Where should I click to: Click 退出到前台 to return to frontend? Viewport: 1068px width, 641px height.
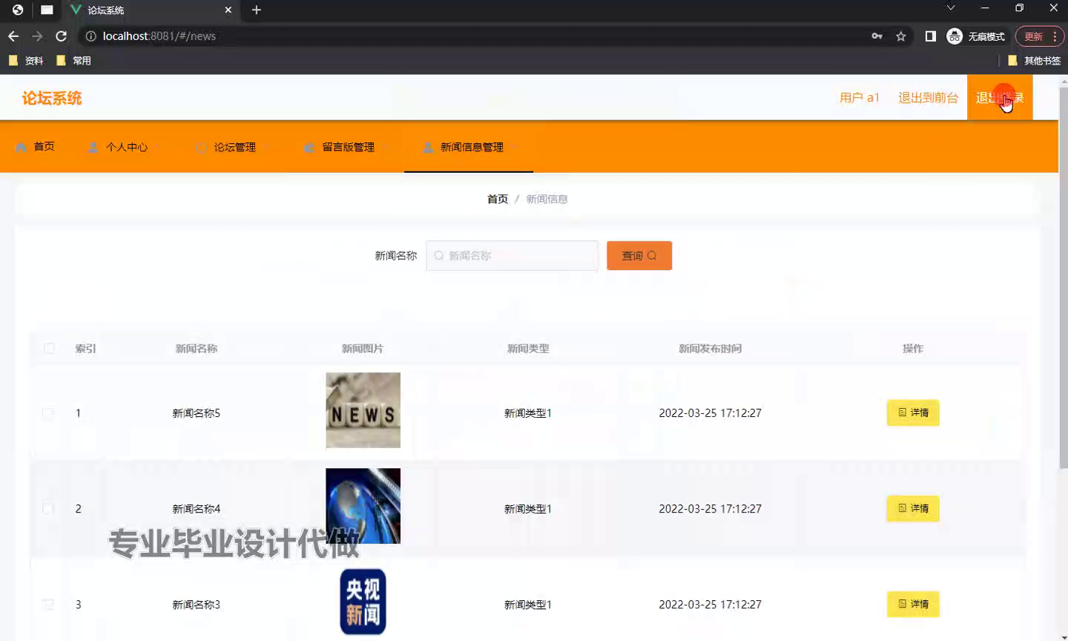[928, 98]
